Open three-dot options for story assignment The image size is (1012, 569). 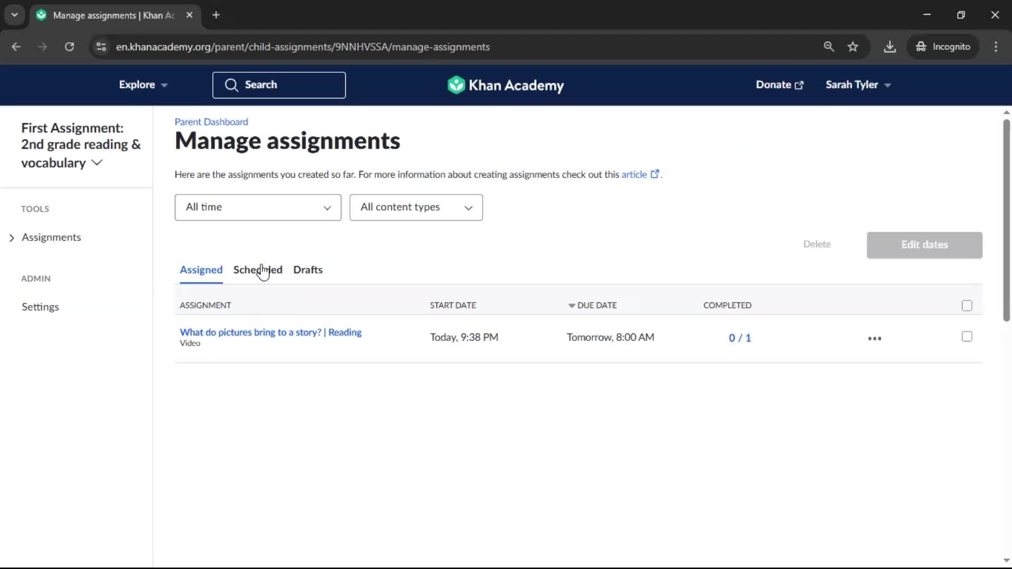(874, 338)
